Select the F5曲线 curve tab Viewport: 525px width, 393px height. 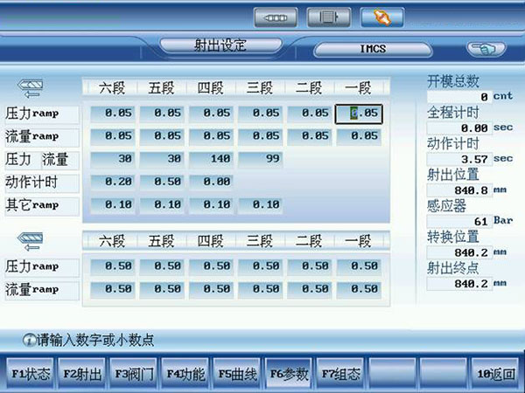coord(237,374)
